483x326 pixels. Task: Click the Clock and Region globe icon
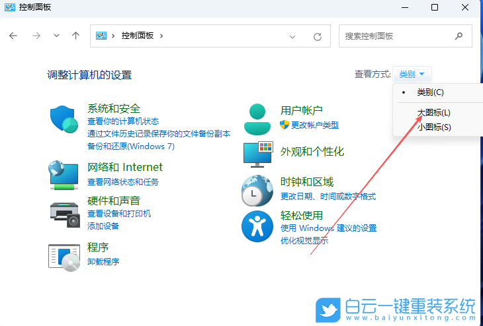coord(257,191)
